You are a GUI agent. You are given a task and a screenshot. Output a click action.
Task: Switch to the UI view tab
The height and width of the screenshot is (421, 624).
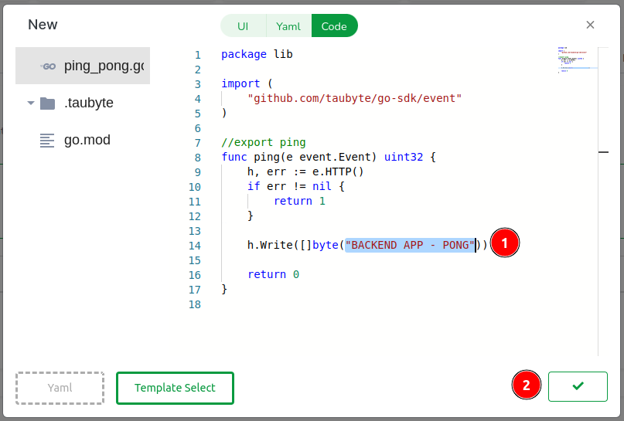point(243,25)
